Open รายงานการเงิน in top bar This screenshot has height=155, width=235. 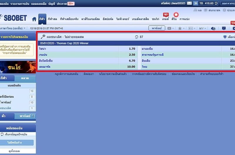click(20, 4)
